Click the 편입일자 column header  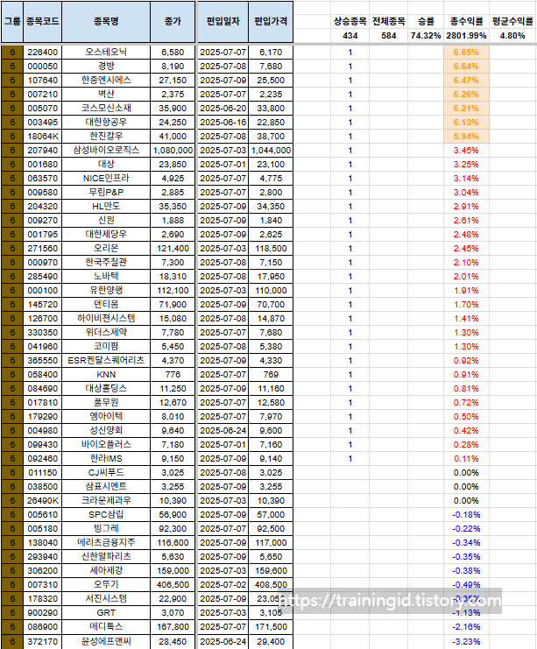(x=223, y=22)
